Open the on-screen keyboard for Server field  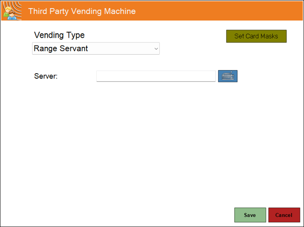coord(228,76)
